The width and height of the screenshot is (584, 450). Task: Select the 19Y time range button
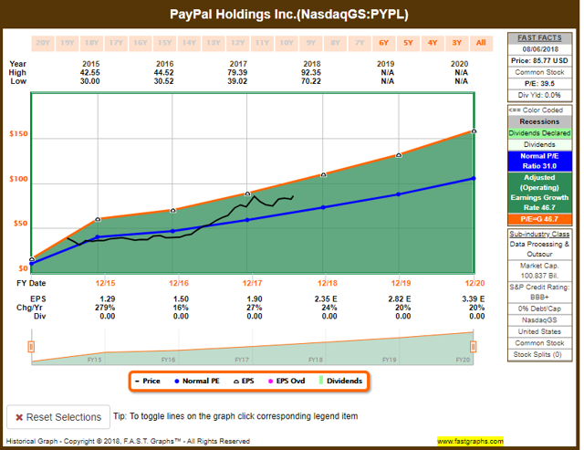[67, 43]
